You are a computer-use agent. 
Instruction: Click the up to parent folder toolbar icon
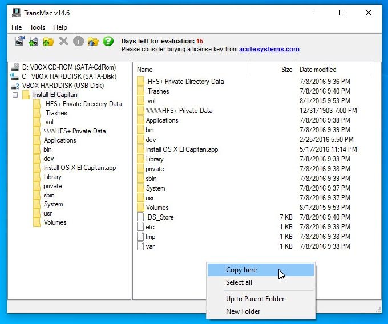point(93,41)
